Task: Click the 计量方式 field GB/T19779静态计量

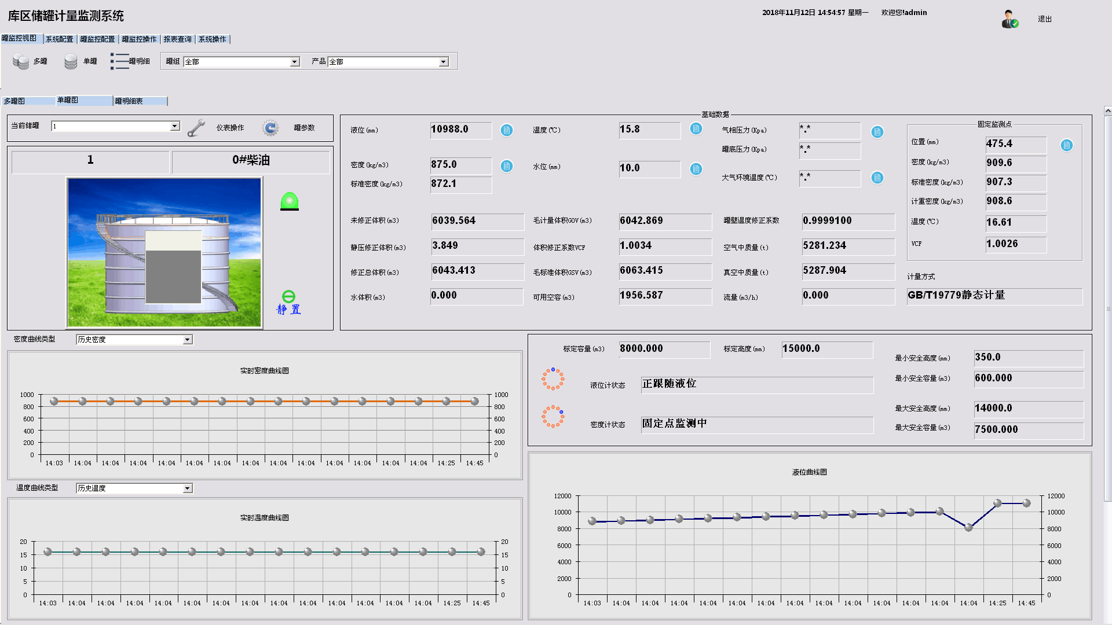Action: (994, 296)
